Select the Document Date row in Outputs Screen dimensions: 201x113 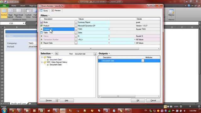tap(129, 61)
